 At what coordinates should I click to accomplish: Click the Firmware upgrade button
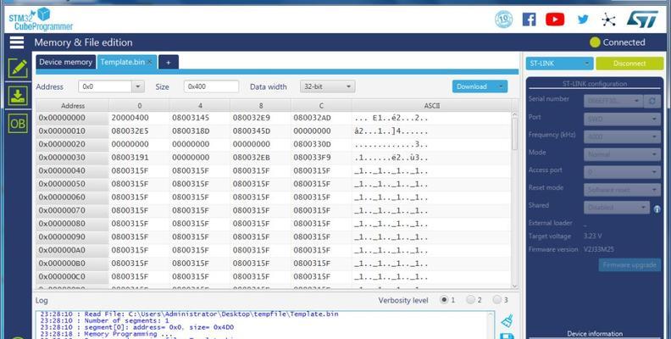click(629, 265)
